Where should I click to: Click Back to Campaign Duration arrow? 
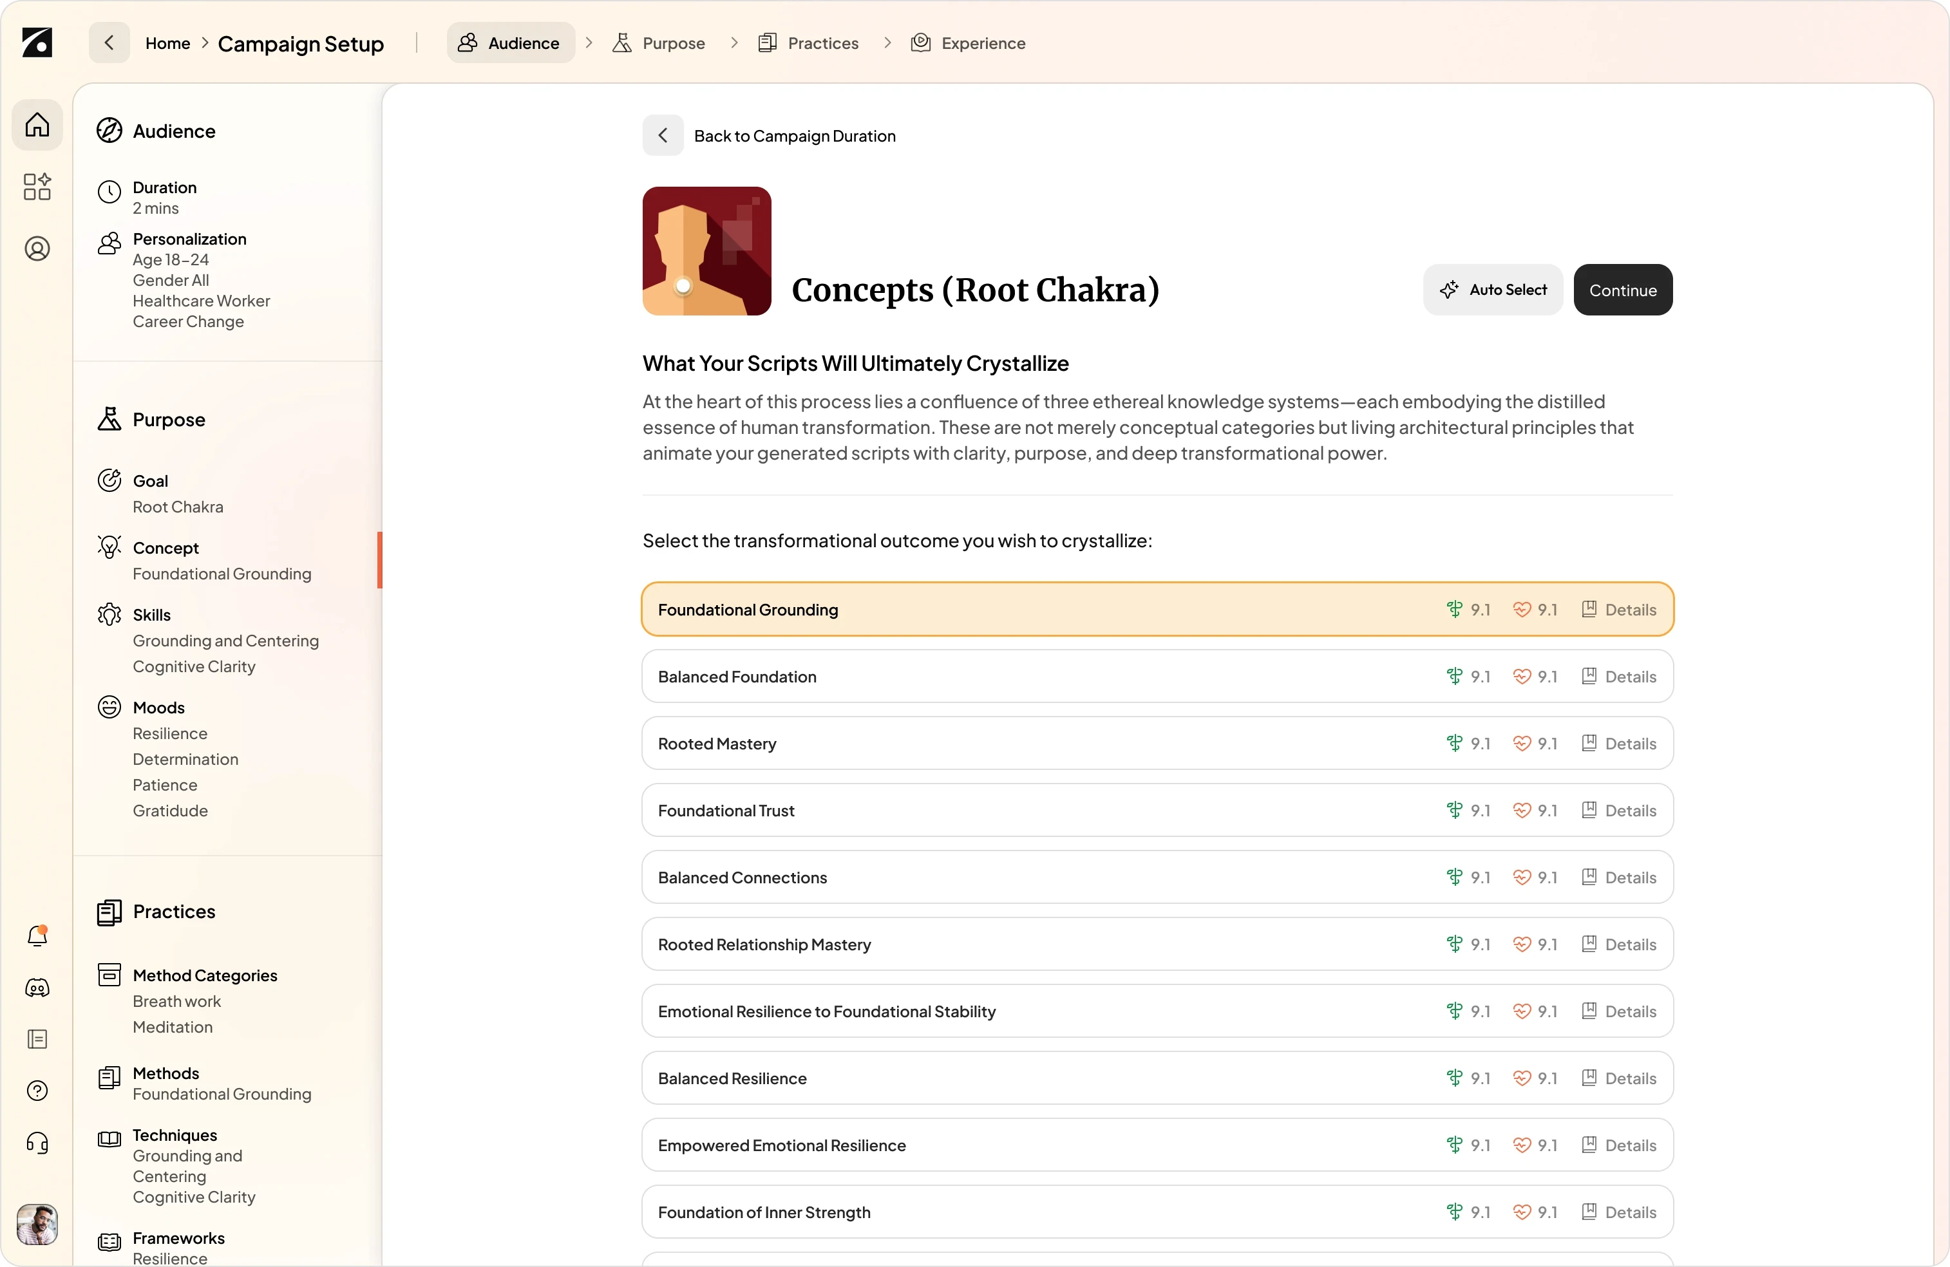click(663, 135)
